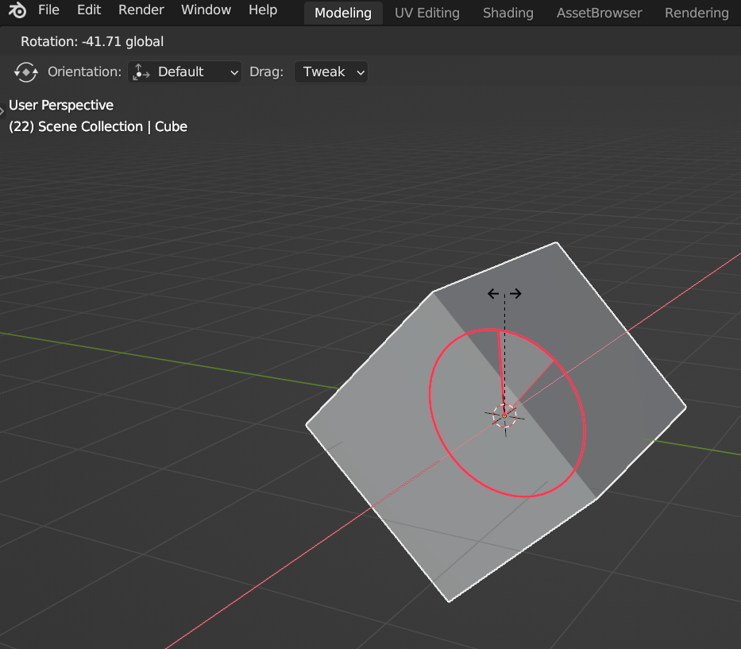
Task: Switch to the Modeling workspace tab
Action: click(x=342, y=13)
